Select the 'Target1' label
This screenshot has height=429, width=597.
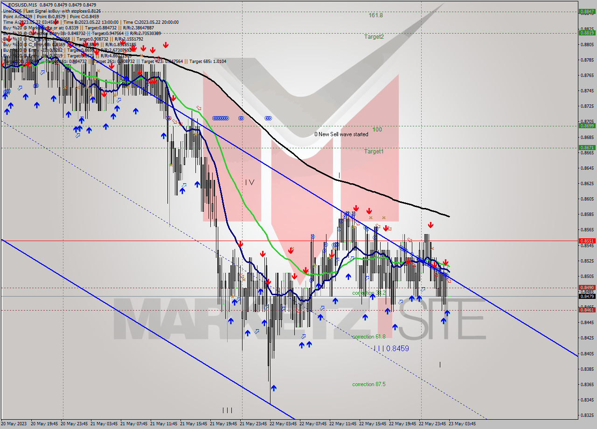[x=374, y=151]
